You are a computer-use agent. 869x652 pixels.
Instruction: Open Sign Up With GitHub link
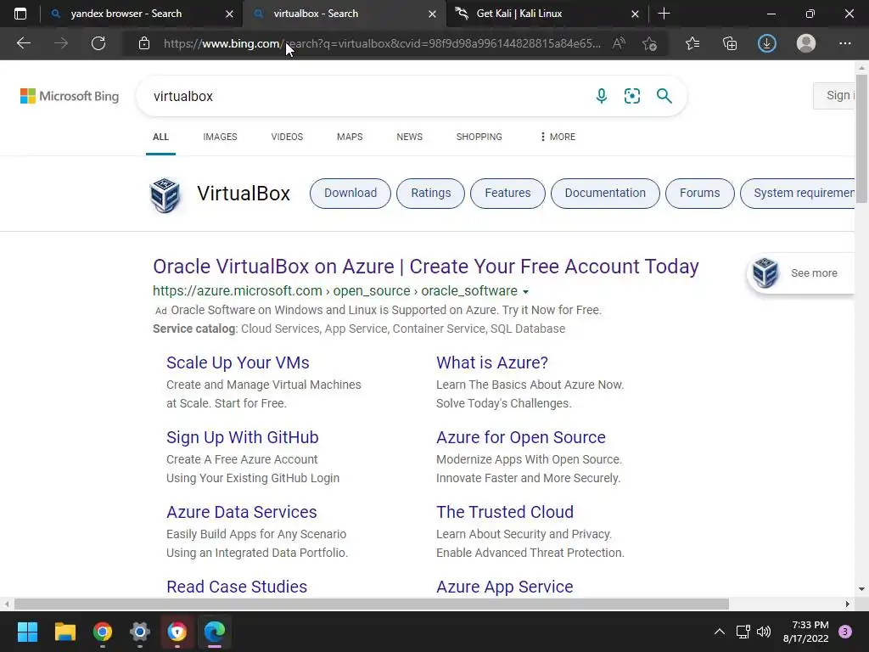[243, 437]
